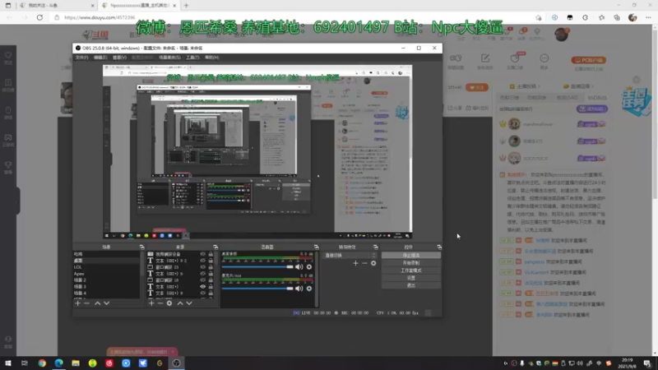Screen dimensions: 658x370
Task: Open a new browser tab
Action: [x=186, y=6]
